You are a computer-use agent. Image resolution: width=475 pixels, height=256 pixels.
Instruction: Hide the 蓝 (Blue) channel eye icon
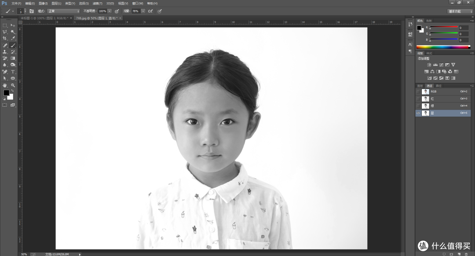(x=418, y=113)
